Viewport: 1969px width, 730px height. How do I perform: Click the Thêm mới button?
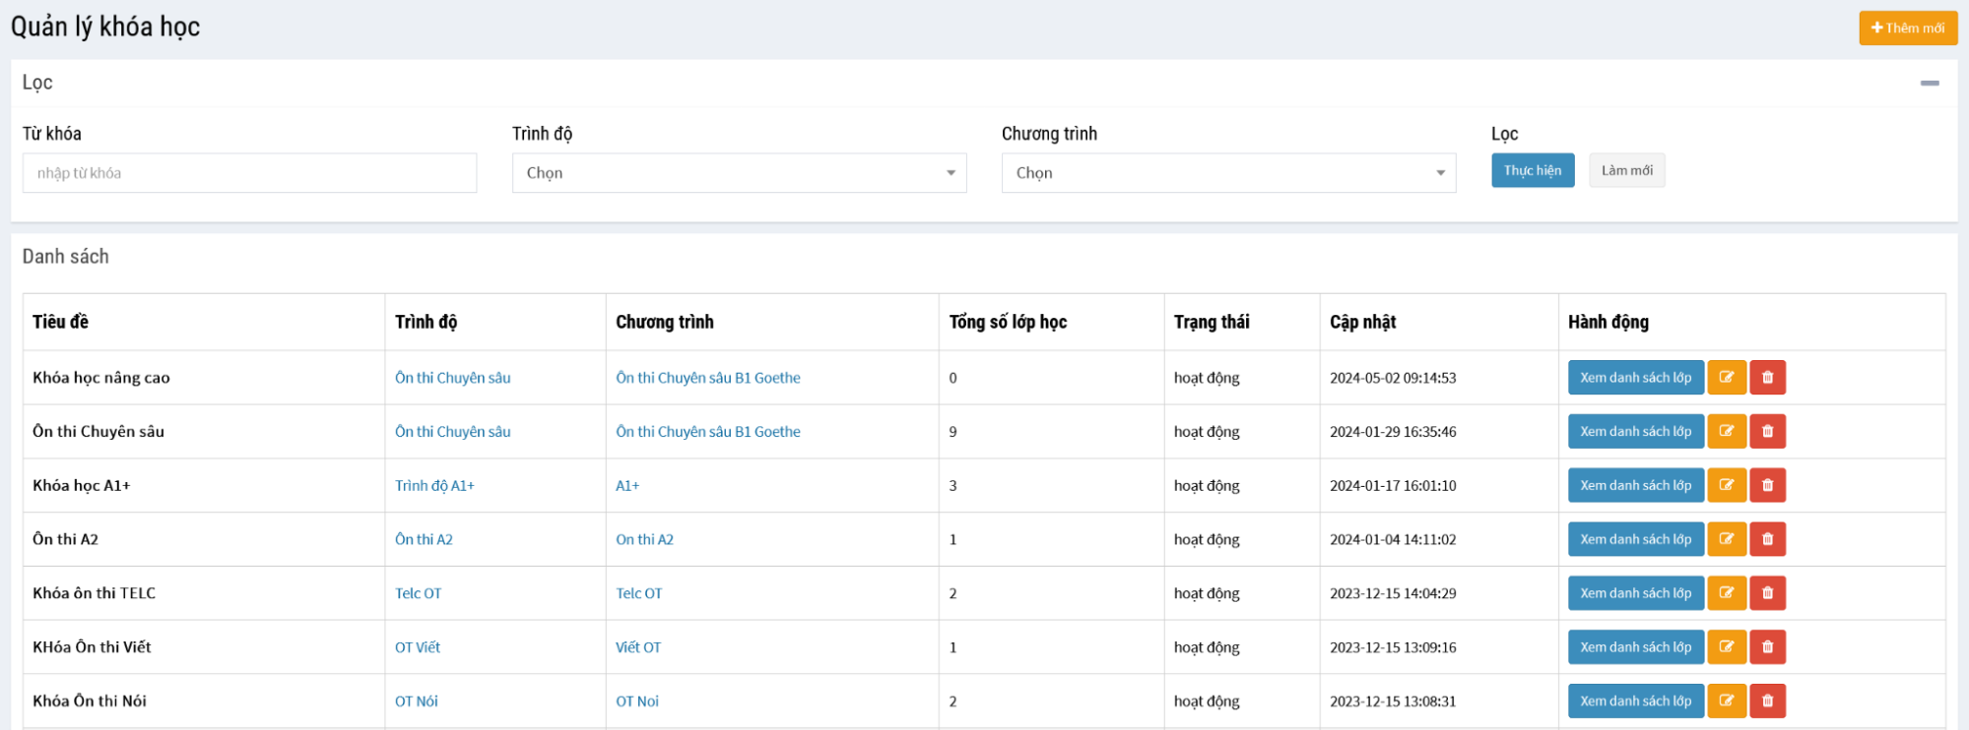click(1907, 29)
